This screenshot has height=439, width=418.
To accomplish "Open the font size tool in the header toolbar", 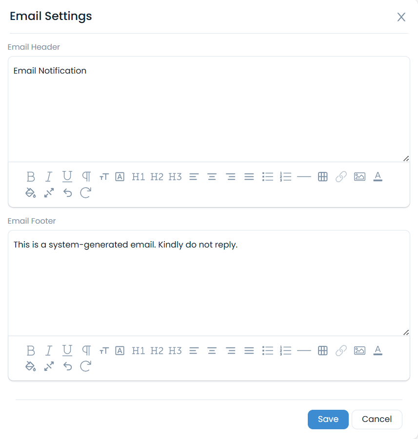I will tap(104, 176).
